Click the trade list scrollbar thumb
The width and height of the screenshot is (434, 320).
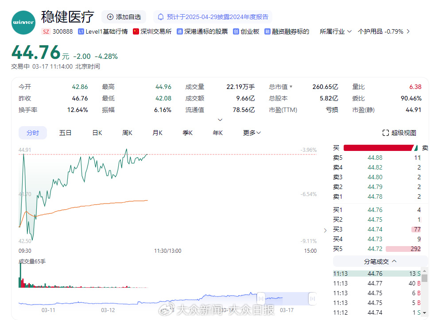425,278
